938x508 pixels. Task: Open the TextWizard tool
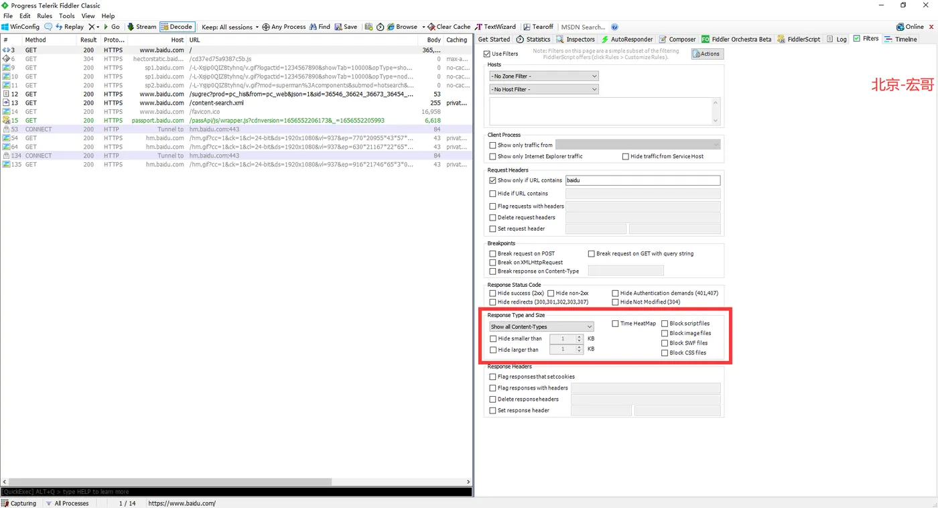(x=496, y=27)
